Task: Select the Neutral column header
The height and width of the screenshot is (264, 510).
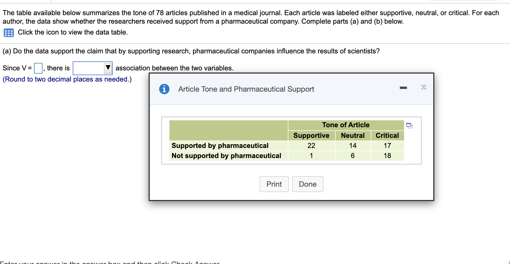Action: (353, 135)
